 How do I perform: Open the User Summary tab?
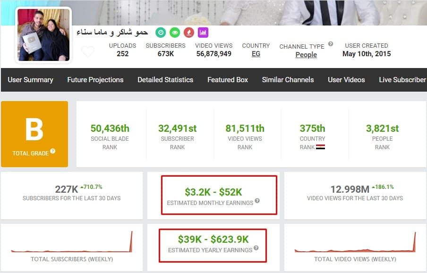point(30,80)
